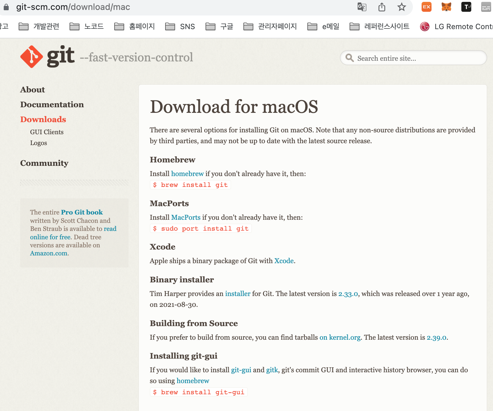Screen dimensions: 493x411
Task: Click the git-scm.com/download/mac address text
Action: [73, 7]
